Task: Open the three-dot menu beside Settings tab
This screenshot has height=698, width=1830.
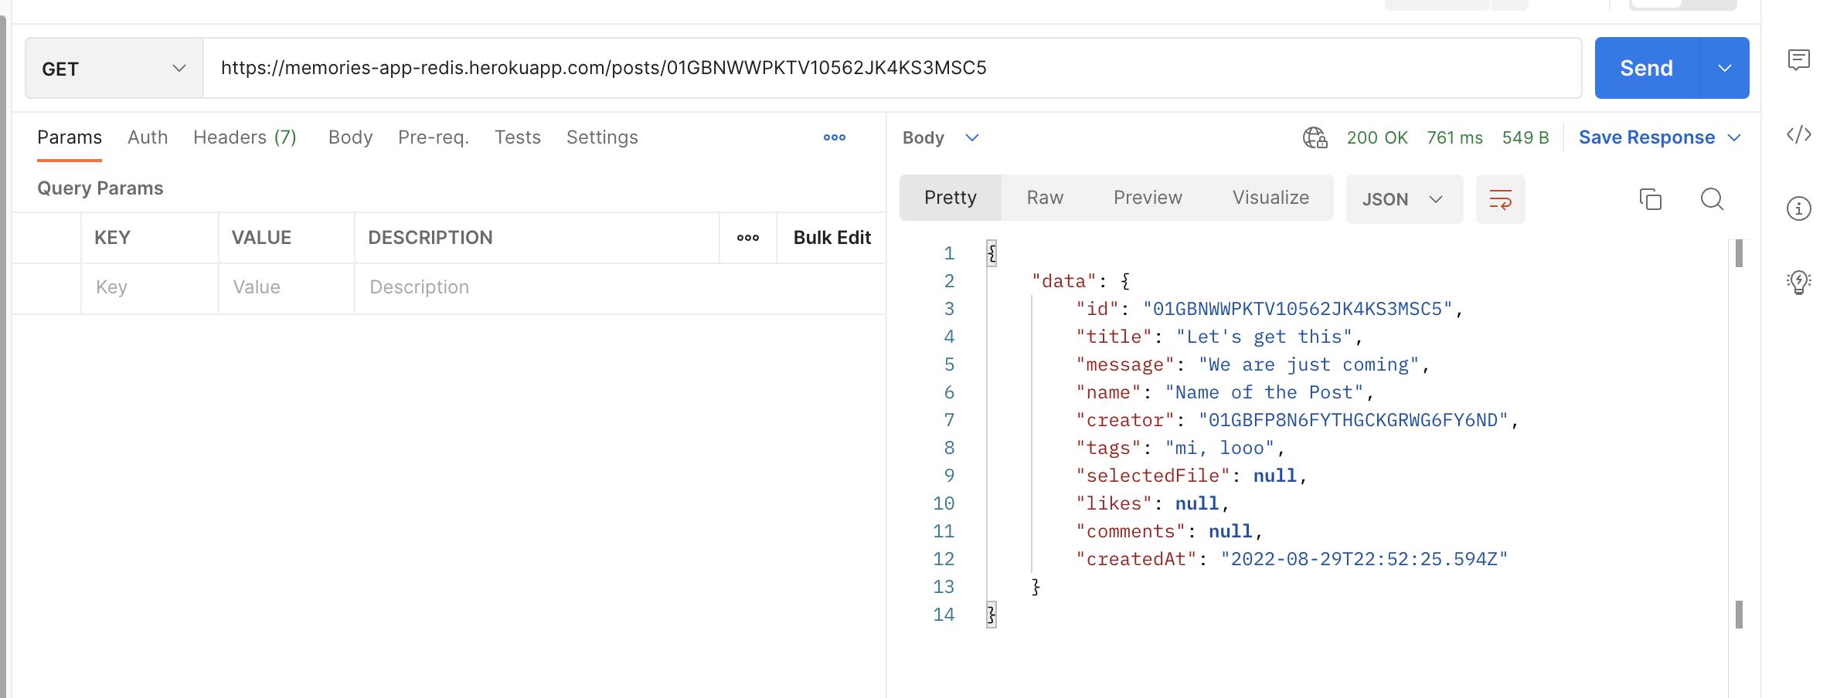Action: (x=834, y=137)
